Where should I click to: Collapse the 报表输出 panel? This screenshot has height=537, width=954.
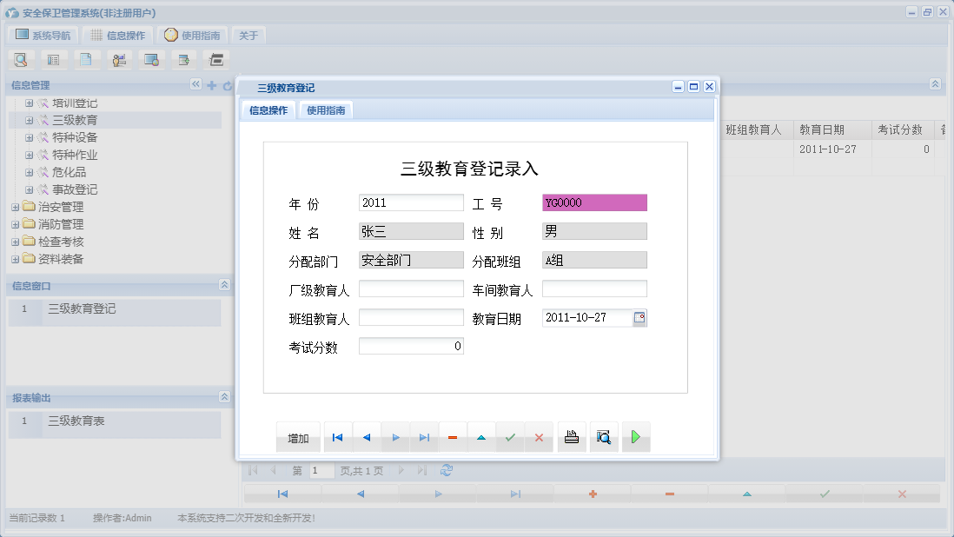[x=224, y=398]
